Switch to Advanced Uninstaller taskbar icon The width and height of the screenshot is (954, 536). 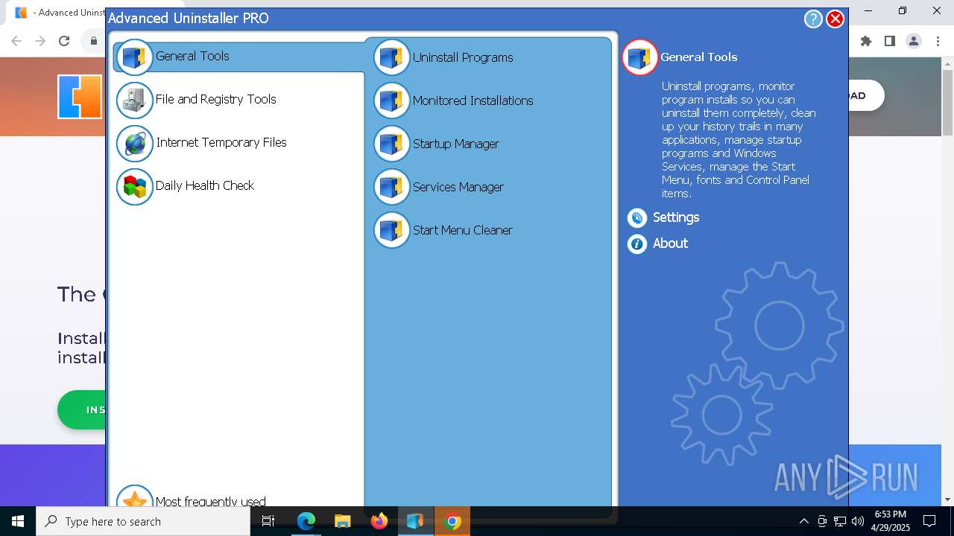[x=415, y=521]
